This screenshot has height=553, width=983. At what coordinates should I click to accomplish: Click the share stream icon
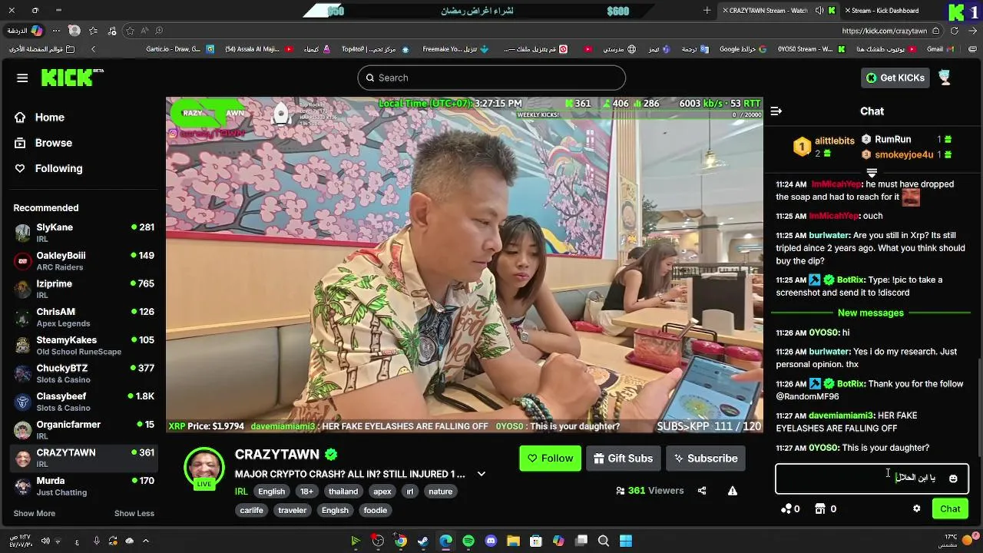702,491
